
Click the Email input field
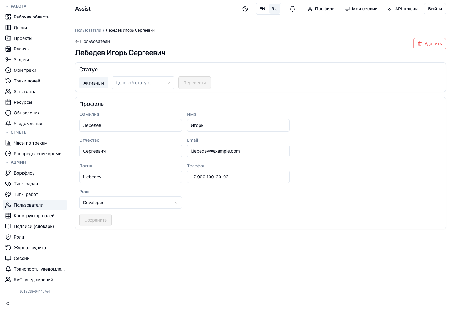click(238, 151)
